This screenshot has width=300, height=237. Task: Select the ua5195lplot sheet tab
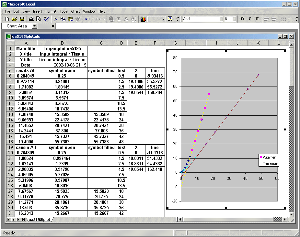coord(39,220)
